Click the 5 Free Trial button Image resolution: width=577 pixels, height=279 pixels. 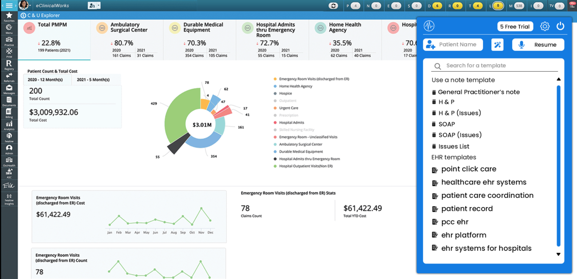(515, 27)
